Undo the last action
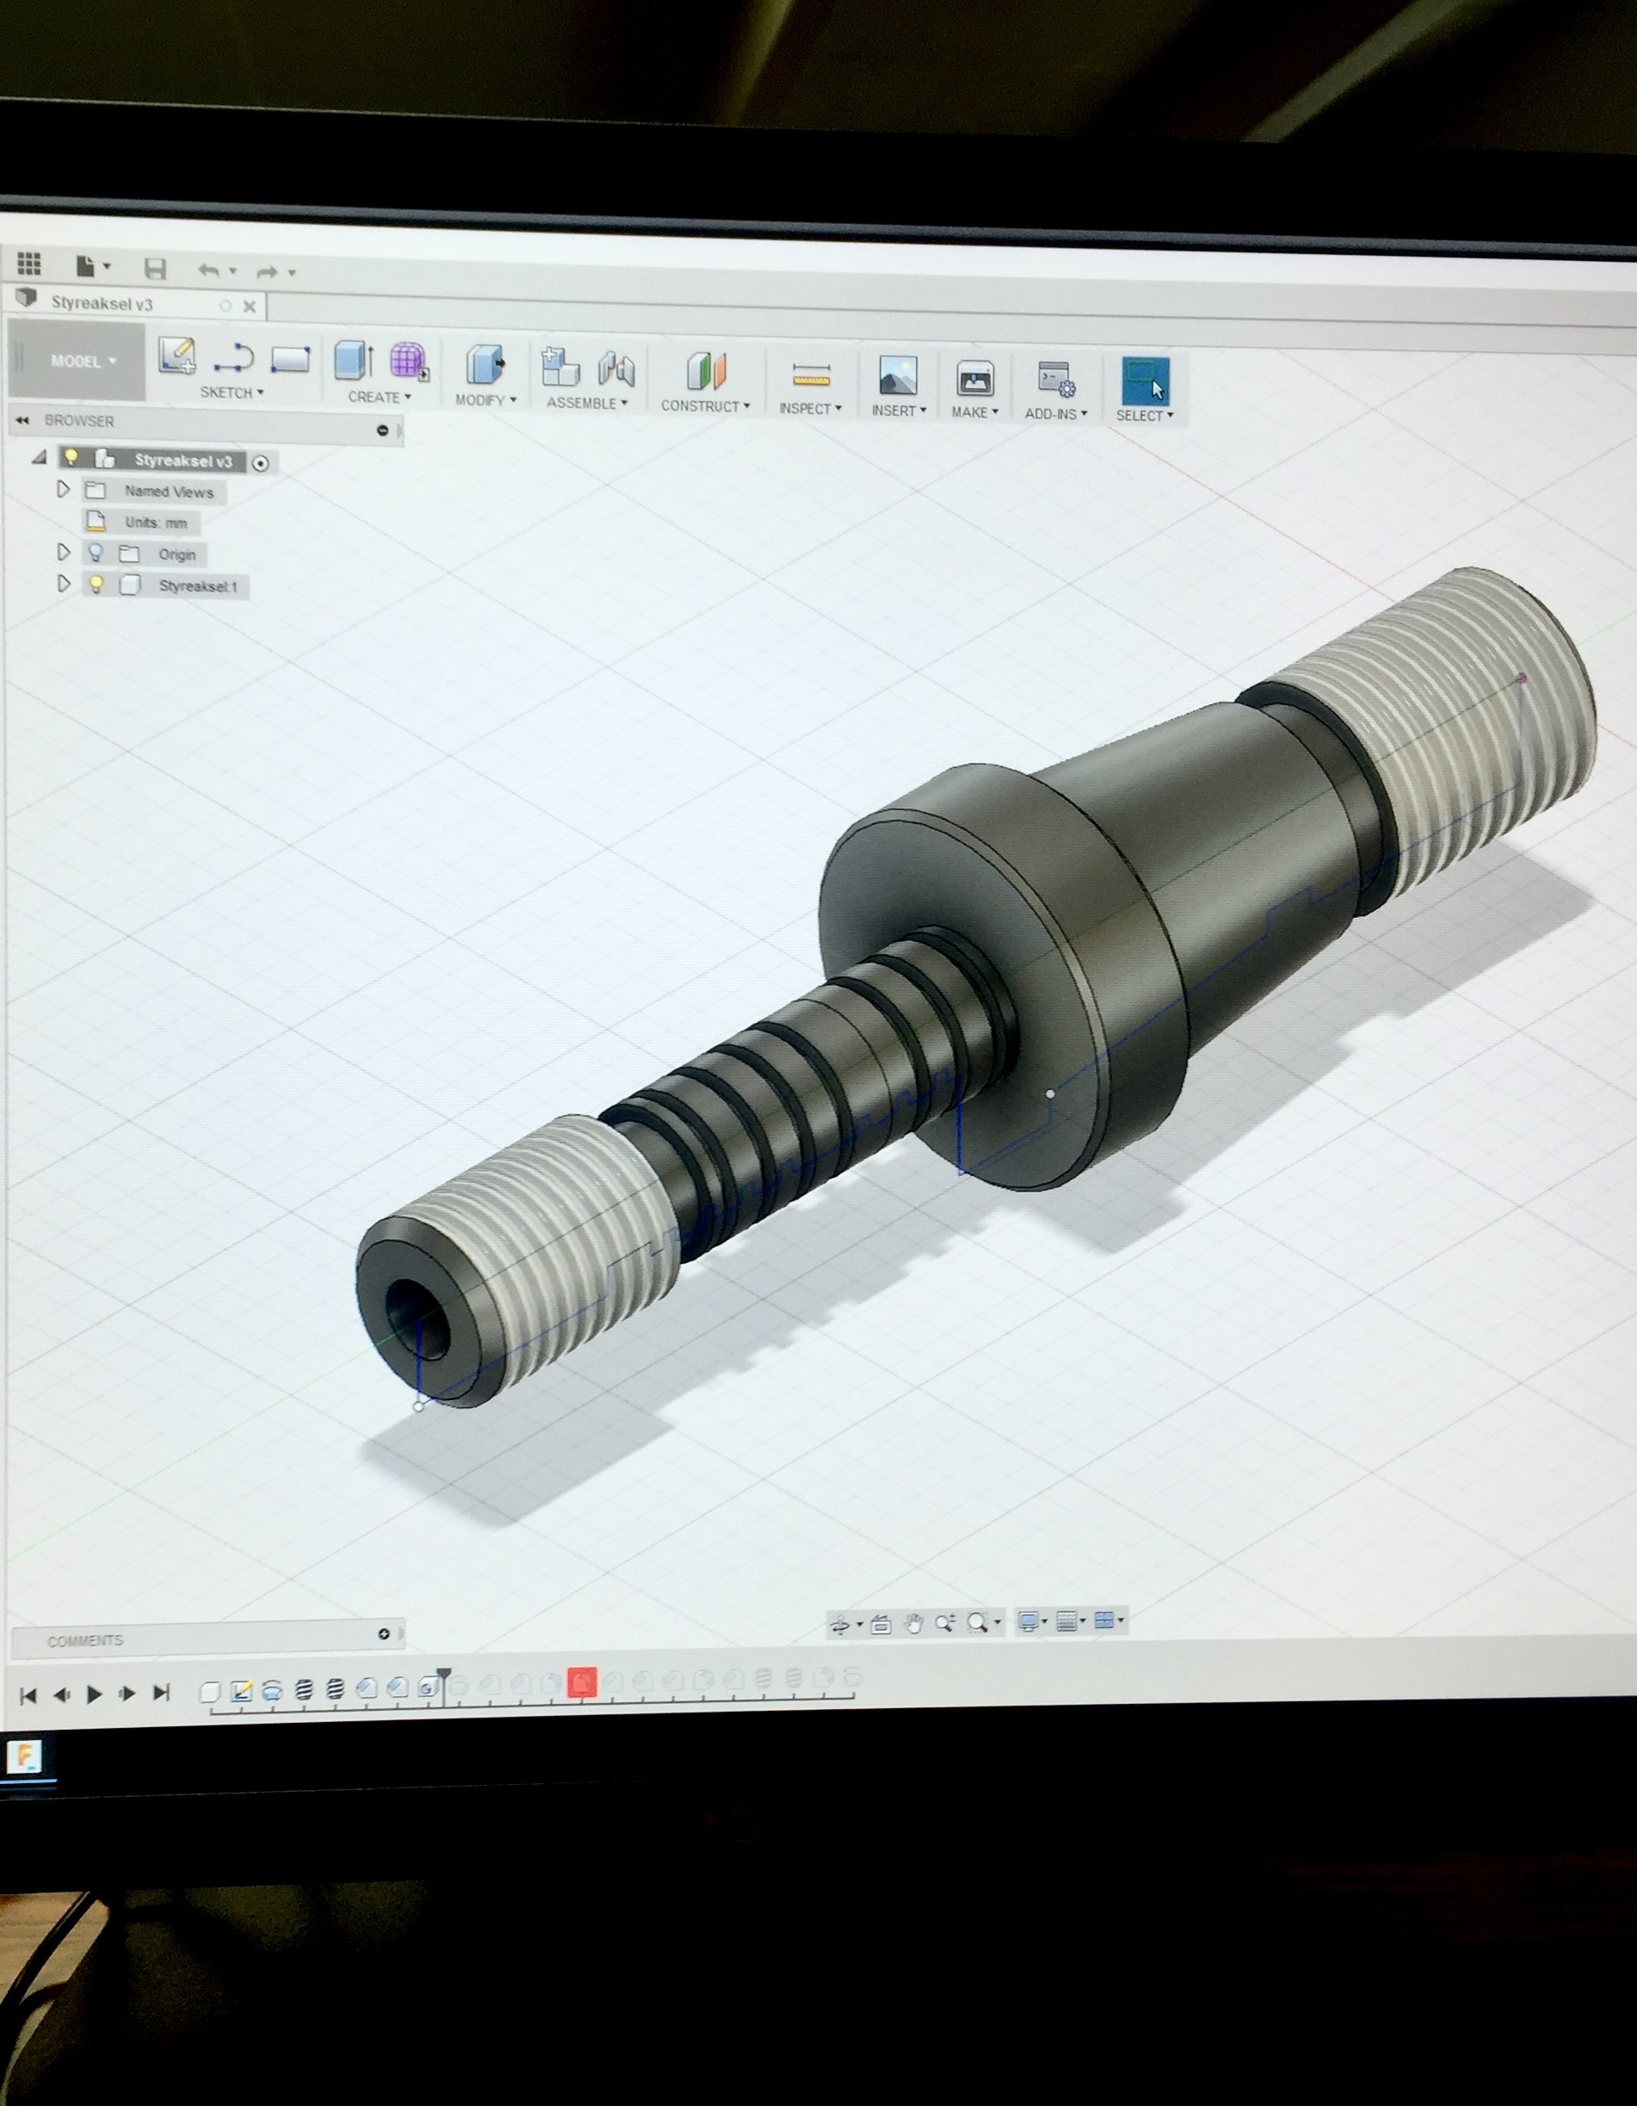The image size is (1637, 2106). pyautogui.click(x=208, y=270)
